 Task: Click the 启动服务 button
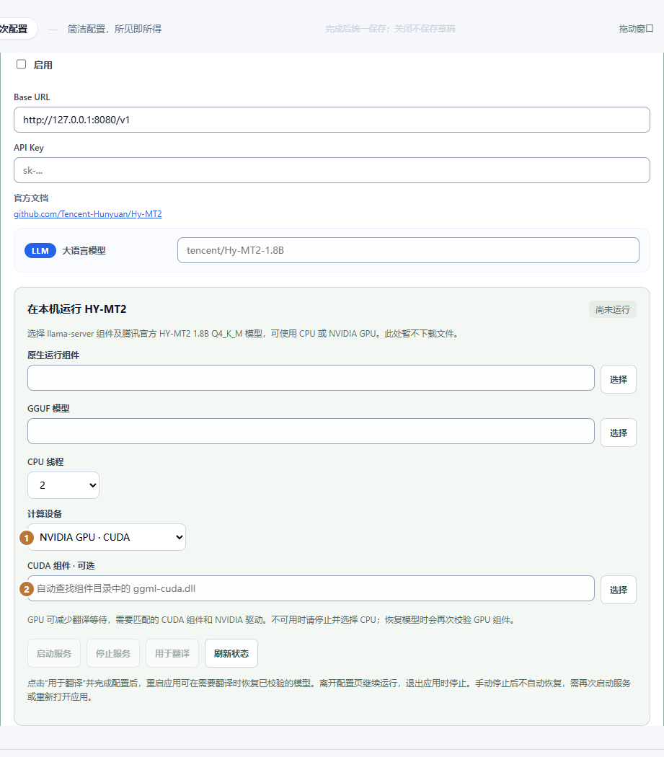54,653
